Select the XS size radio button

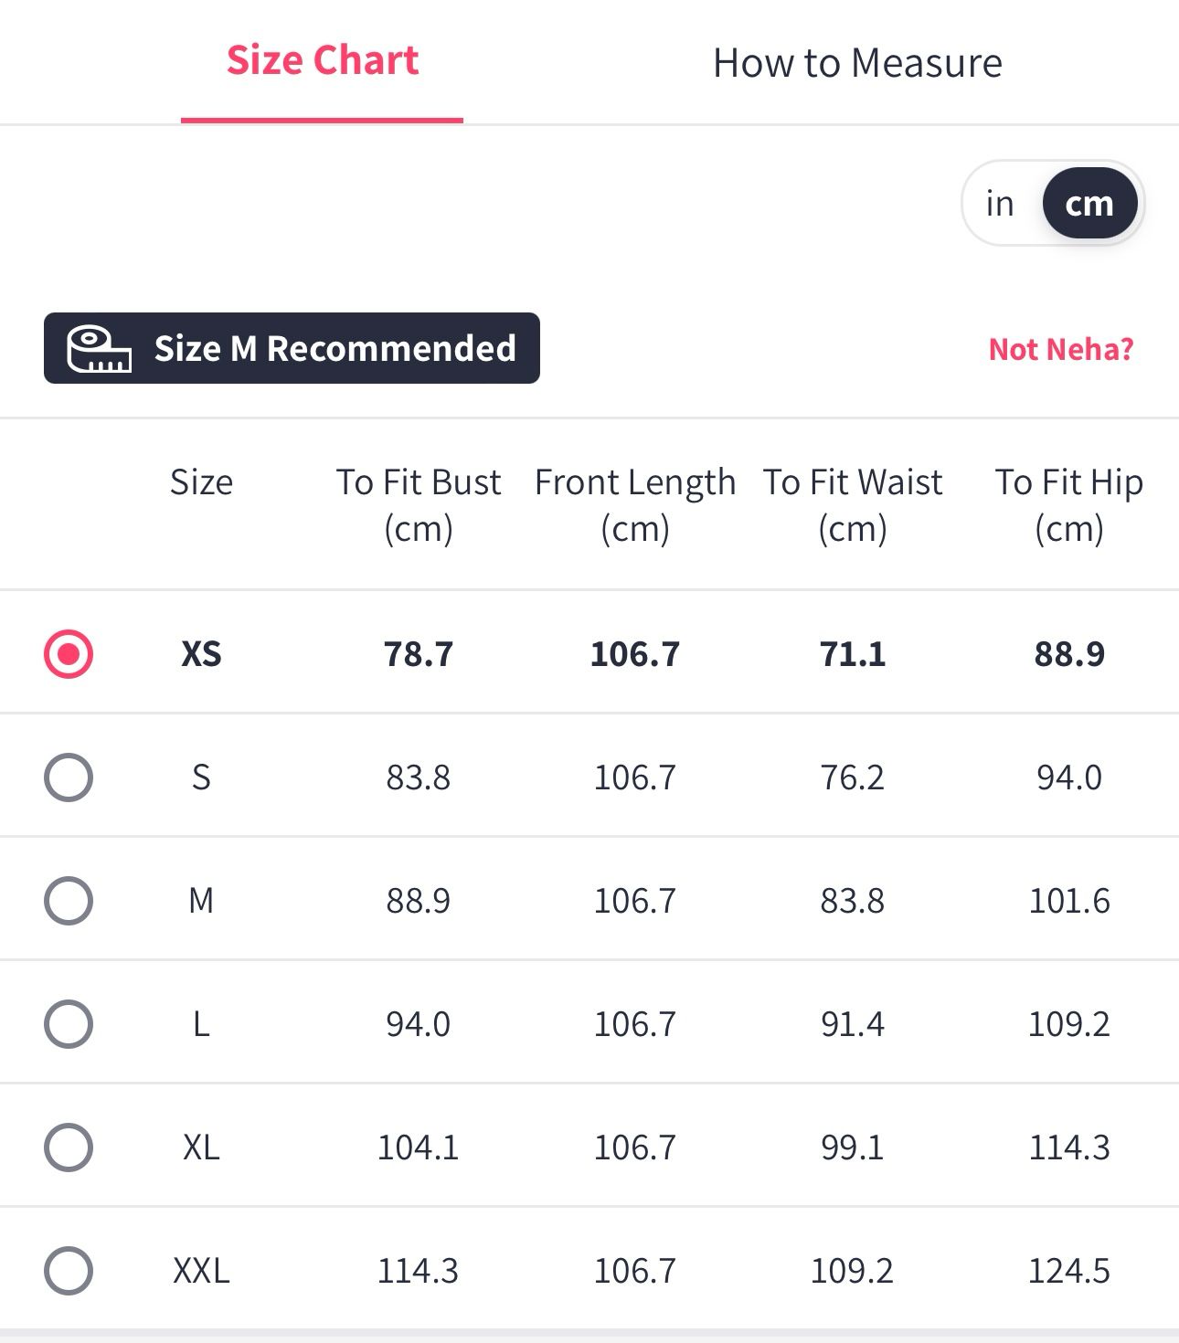(x=69, y=654)
